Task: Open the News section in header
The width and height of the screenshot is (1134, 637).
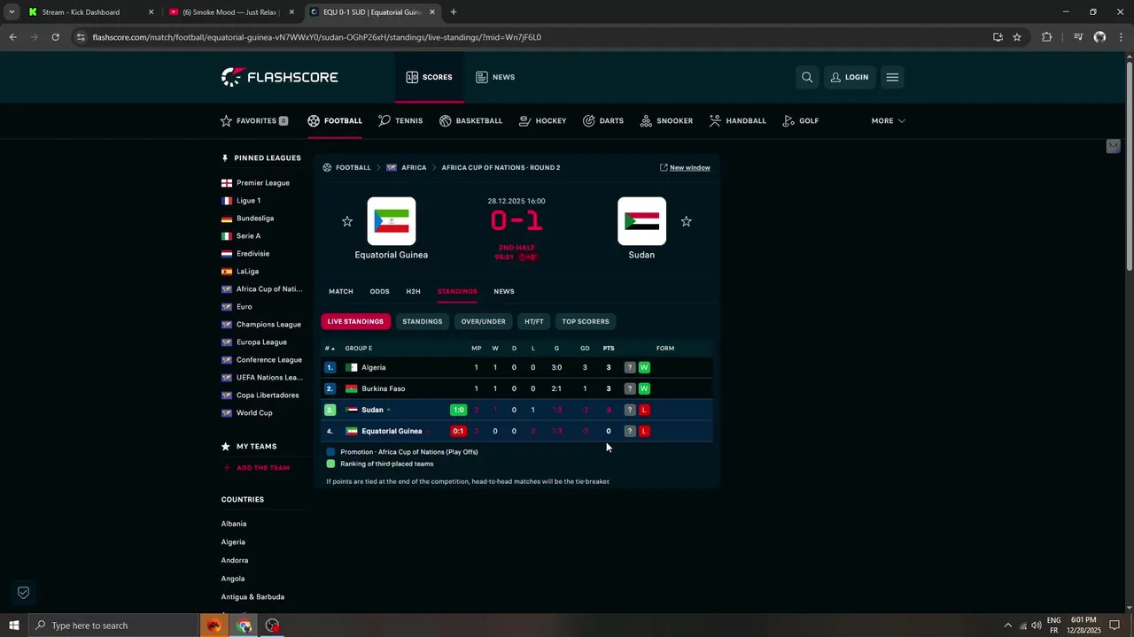Action: 495,77
